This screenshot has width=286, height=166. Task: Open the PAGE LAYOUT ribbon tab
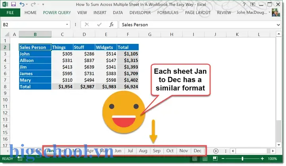(x=198, y=13)
